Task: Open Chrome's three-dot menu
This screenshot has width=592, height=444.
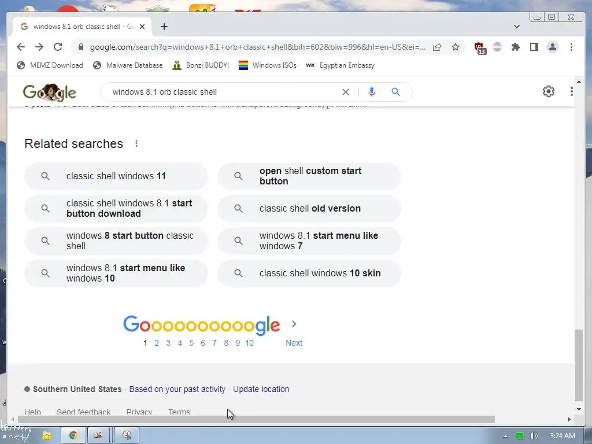Action: pos(571,47)
